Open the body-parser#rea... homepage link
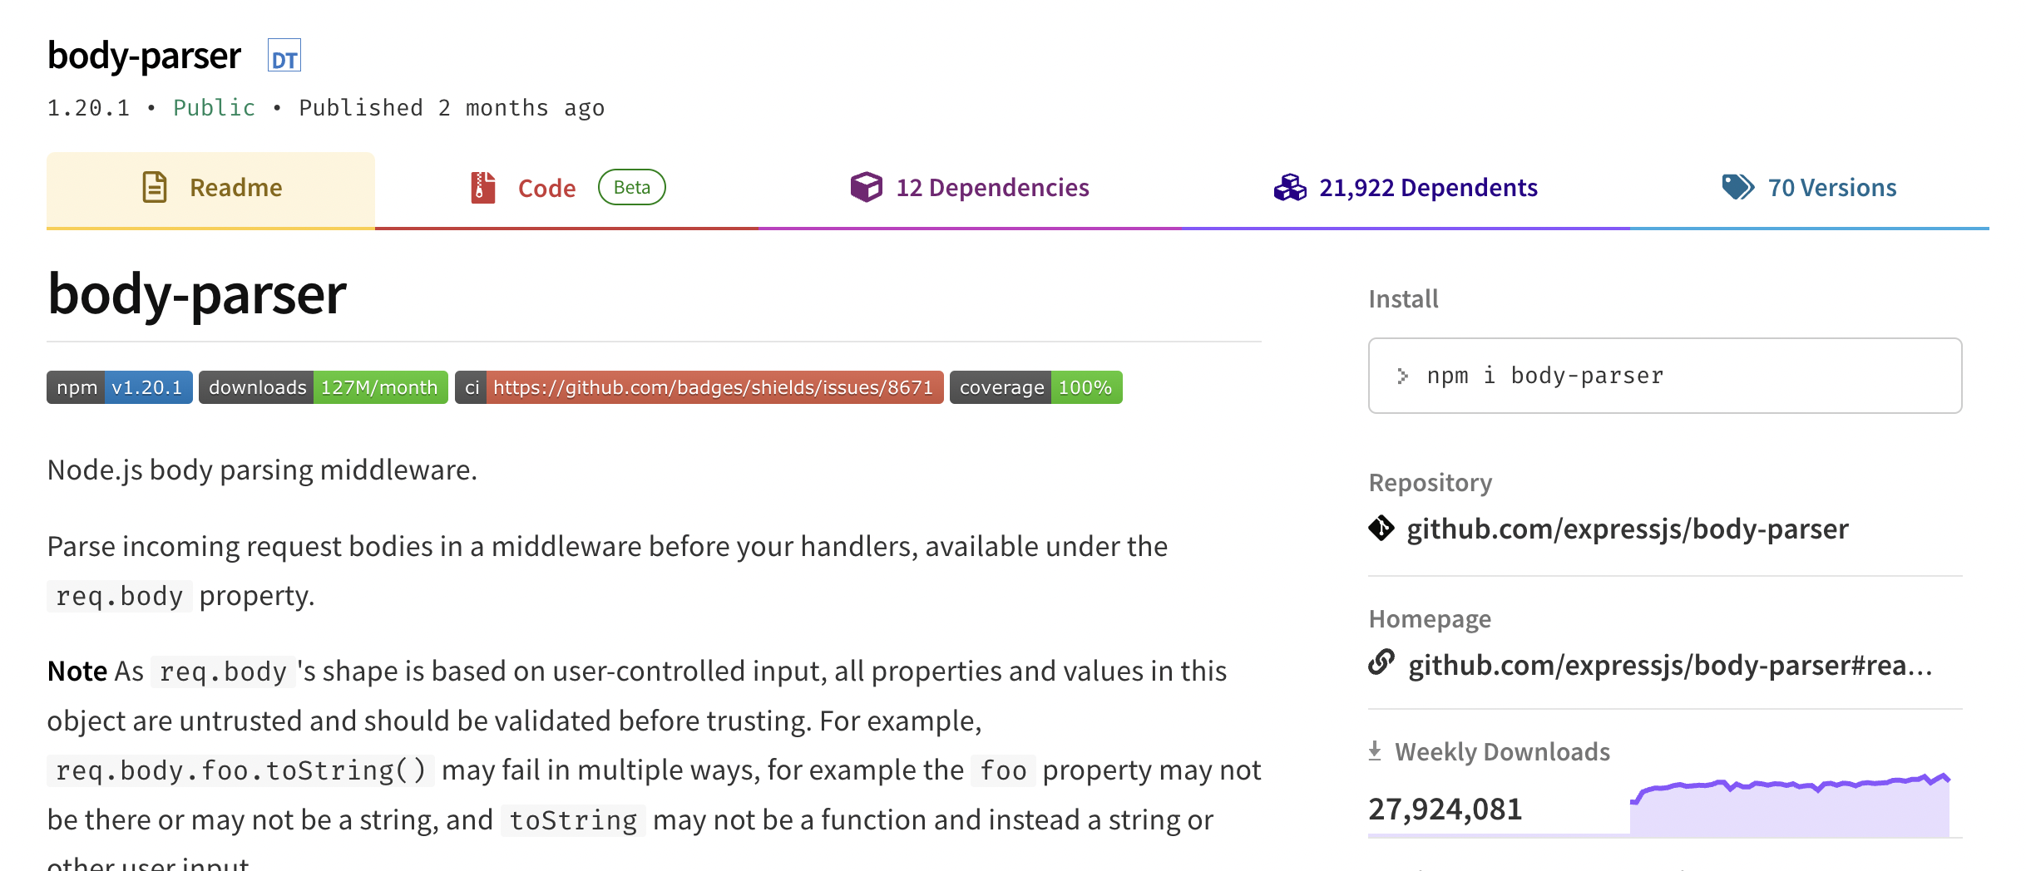The width and height of the screenshot is (2026, 871). [x=1670, y=665]
